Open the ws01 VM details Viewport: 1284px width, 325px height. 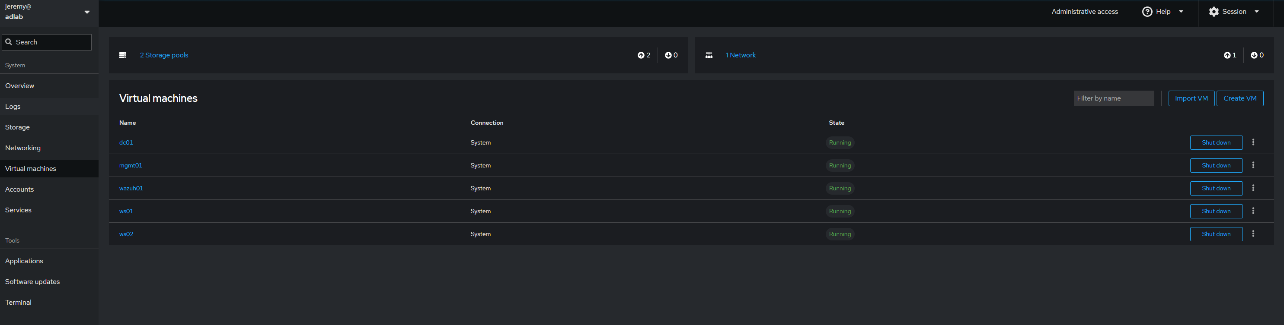(x=126, y=211)
